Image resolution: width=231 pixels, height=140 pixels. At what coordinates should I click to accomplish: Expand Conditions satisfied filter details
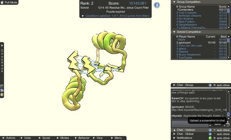pyautogui.click(x=83, y=16)
